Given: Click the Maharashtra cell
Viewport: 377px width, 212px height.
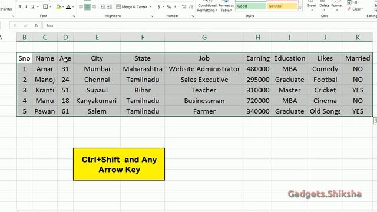Looking at the screenshot, I should click(143, 69).
